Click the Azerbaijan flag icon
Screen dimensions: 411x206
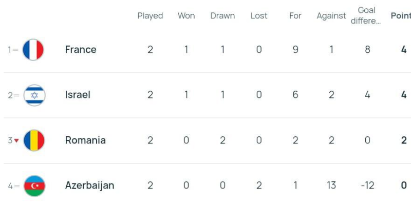pyautogui.click(x=34, y=186)
